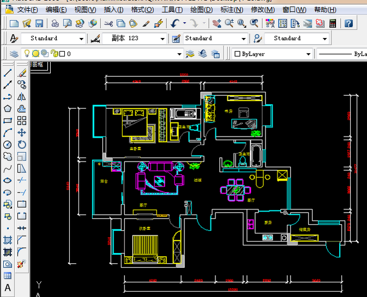Screen dimensions: 367x297
Task: Toggle layer 0 on/off lightbulb
Action: 26,54
